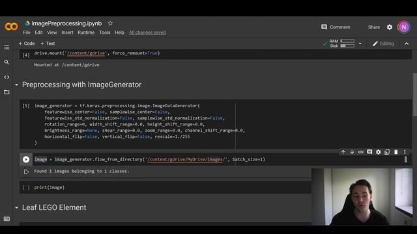Click the All changes saved link
Image resolution: width=417 pixels, height=234 pixels.
pyautogui.click(x=147, y=32)
